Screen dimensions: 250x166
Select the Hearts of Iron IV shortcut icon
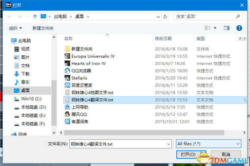[67, 63]
